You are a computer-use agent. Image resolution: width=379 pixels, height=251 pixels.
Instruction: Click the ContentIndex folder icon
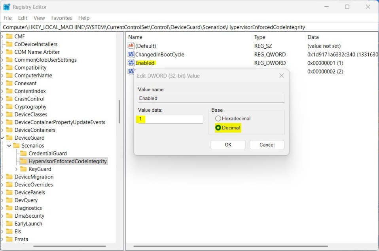click(x=9, y=91)
